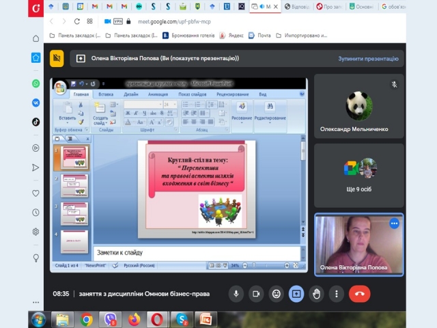Screen dimensions: 437x328
Task: Open WhatsApp in the Opera sidebar
Action: point(36,83)
